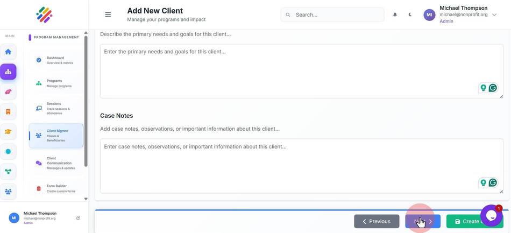Click the sidebar scroll down arrow
Viewport: 511px width, 233px height.
(86, 199)
